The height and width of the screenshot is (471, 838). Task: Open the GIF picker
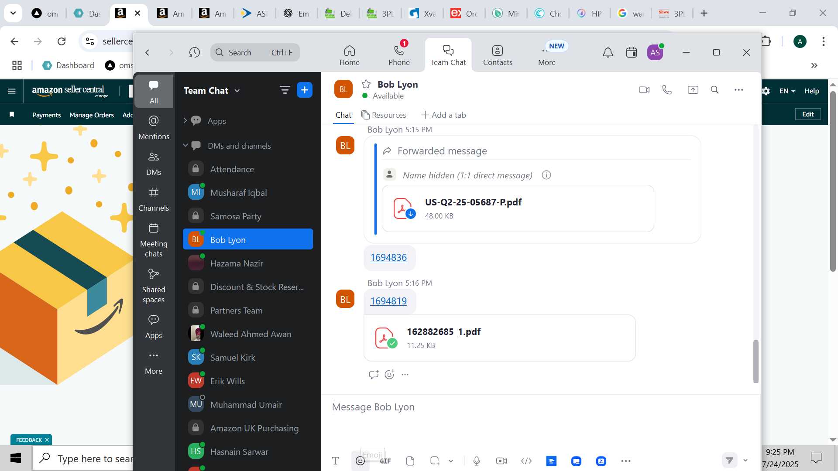[x=385, y=461]
